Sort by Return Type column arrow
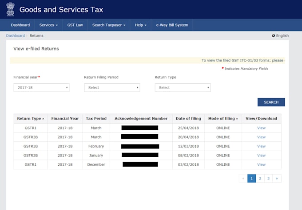 (x=43, y=119)
